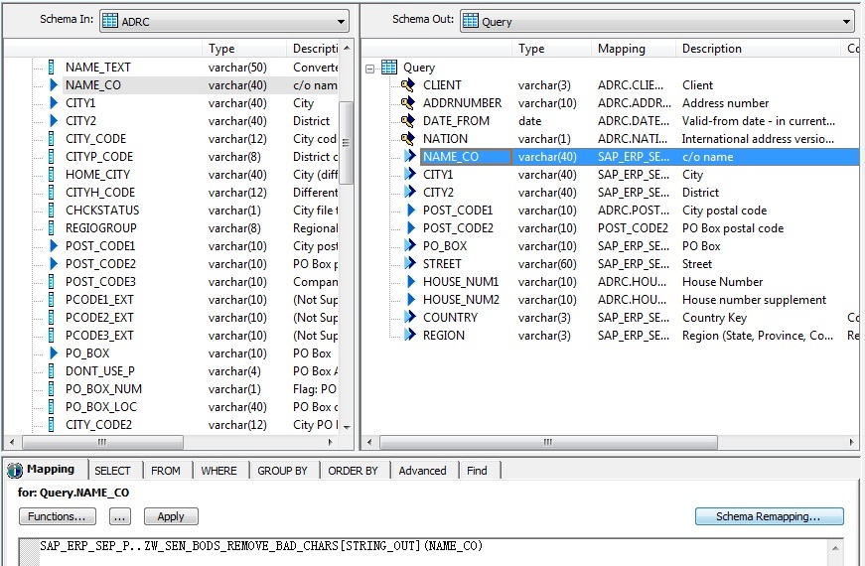Open the Schema Out Query dropdown
Image resolution: width=865 pixels, height=566 pixels.
coord(846,22)
